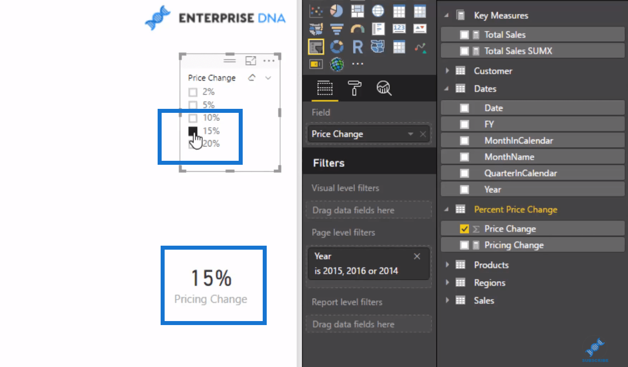Expand the Regions table
628x367 pixels.
[x=447, y=283]
